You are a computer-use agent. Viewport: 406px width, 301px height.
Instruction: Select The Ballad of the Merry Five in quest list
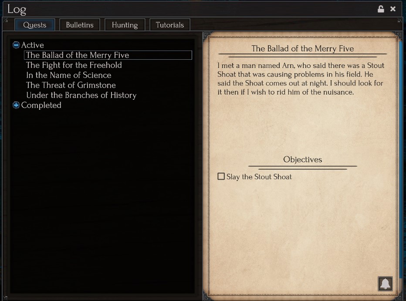point(78,55)
